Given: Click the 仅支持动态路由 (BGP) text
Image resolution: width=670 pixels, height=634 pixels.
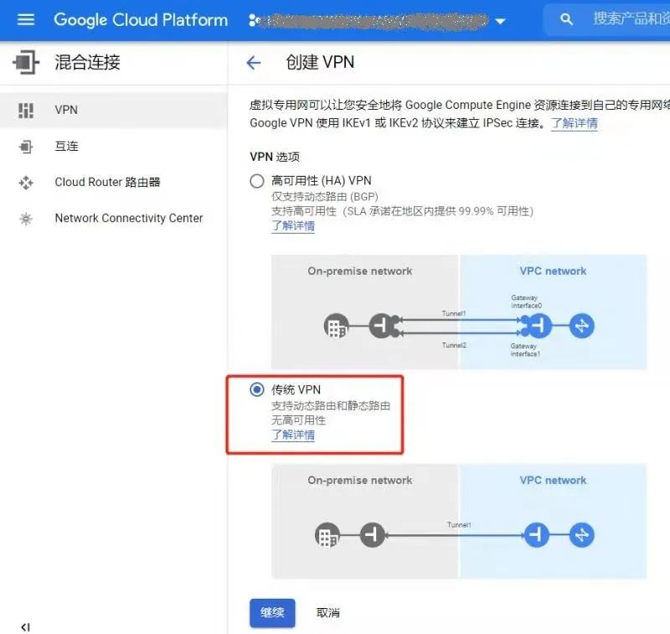Looking at the screenshot, I should pos(325,197).
